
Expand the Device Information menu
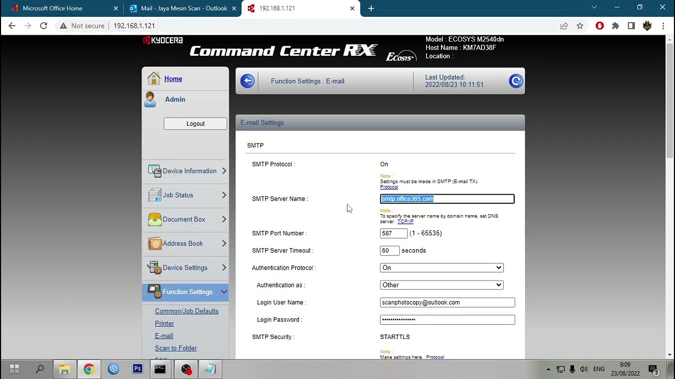[x=224, y=171]
